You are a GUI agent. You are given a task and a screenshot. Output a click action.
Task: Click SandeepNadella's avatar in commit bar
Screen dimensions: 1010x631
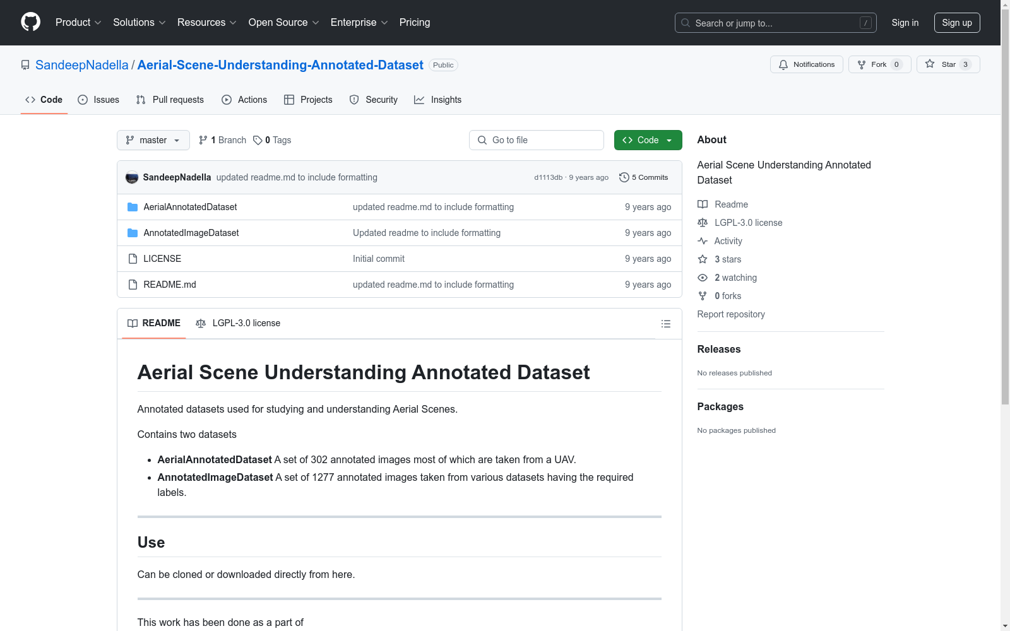pos(132,177)
